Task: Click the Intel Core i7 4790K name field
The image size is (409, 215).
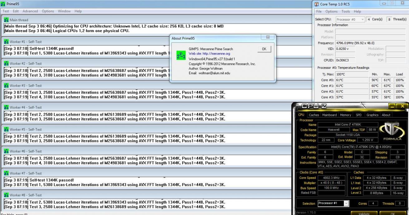Action: [347, 125]
